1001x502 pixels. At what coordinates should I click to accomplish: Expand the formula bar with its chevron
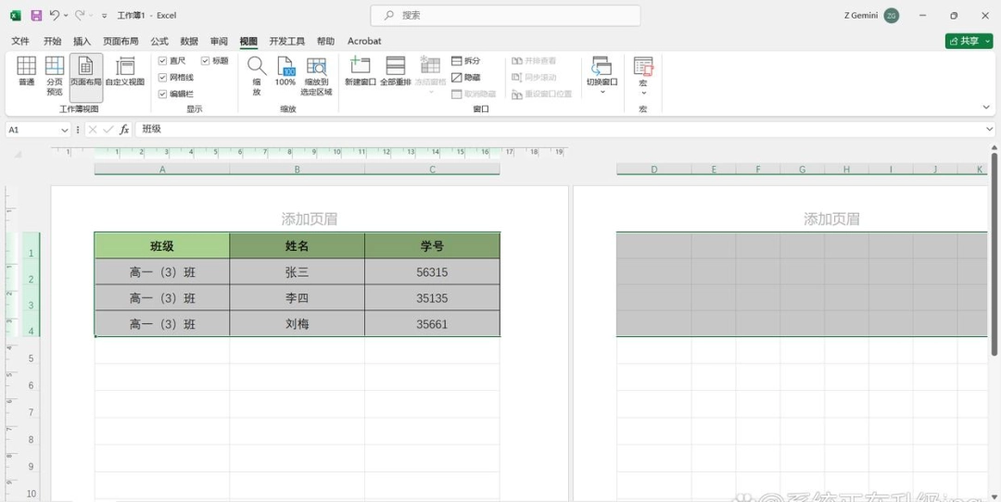pyautogui.click(x=989, y=130)
